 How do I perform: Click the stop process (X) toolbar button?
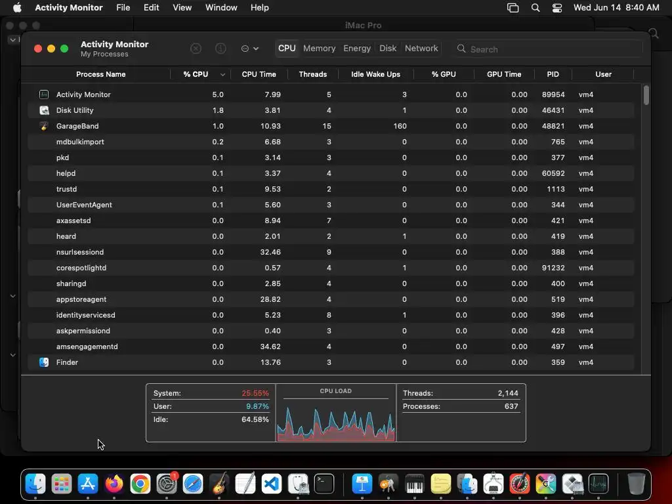tap(196, 49)
